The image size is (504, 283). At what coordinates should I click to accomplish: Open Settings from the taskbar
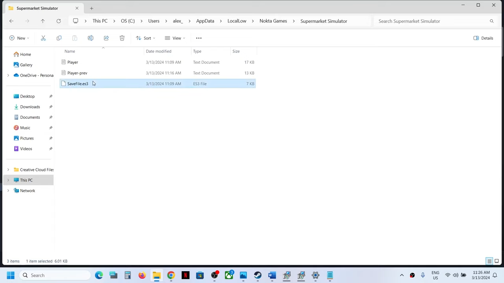(315, 276)
